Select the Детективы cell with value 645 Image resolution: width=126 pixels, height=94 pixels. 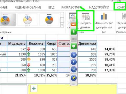tap(87, 49)
